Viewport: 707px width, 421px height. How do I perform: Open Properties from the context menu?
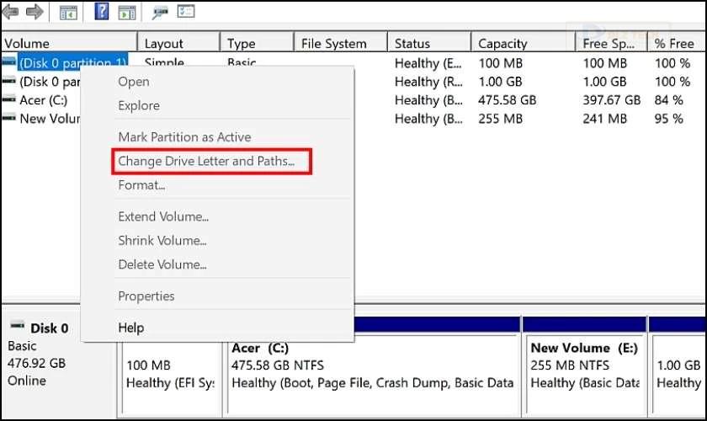point(146,296)
